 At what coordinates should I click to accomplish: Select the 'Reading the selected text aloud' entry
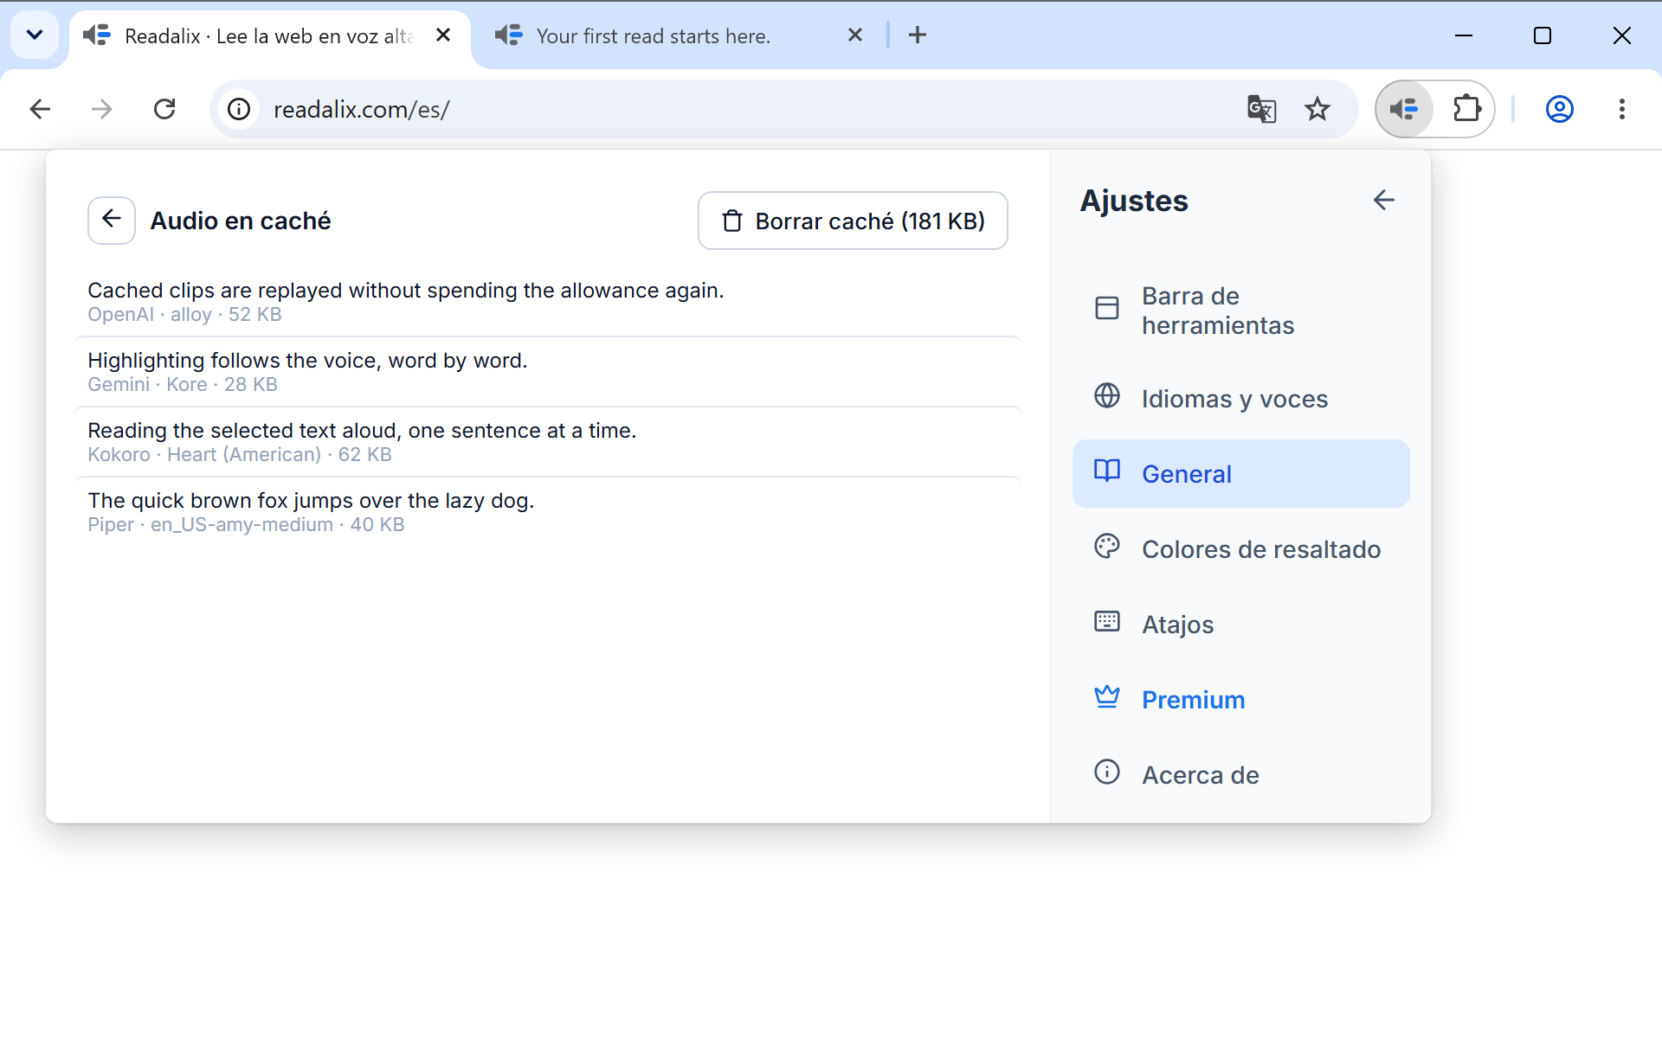tap(548, 442)
